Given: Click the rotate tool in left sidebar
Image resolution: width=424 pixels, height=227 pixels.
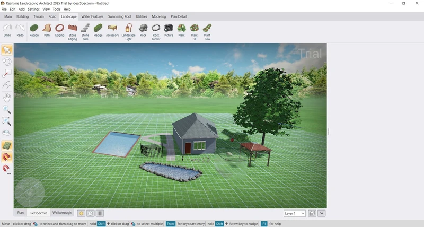Looking at the screenshot, I should pos(7,62).
